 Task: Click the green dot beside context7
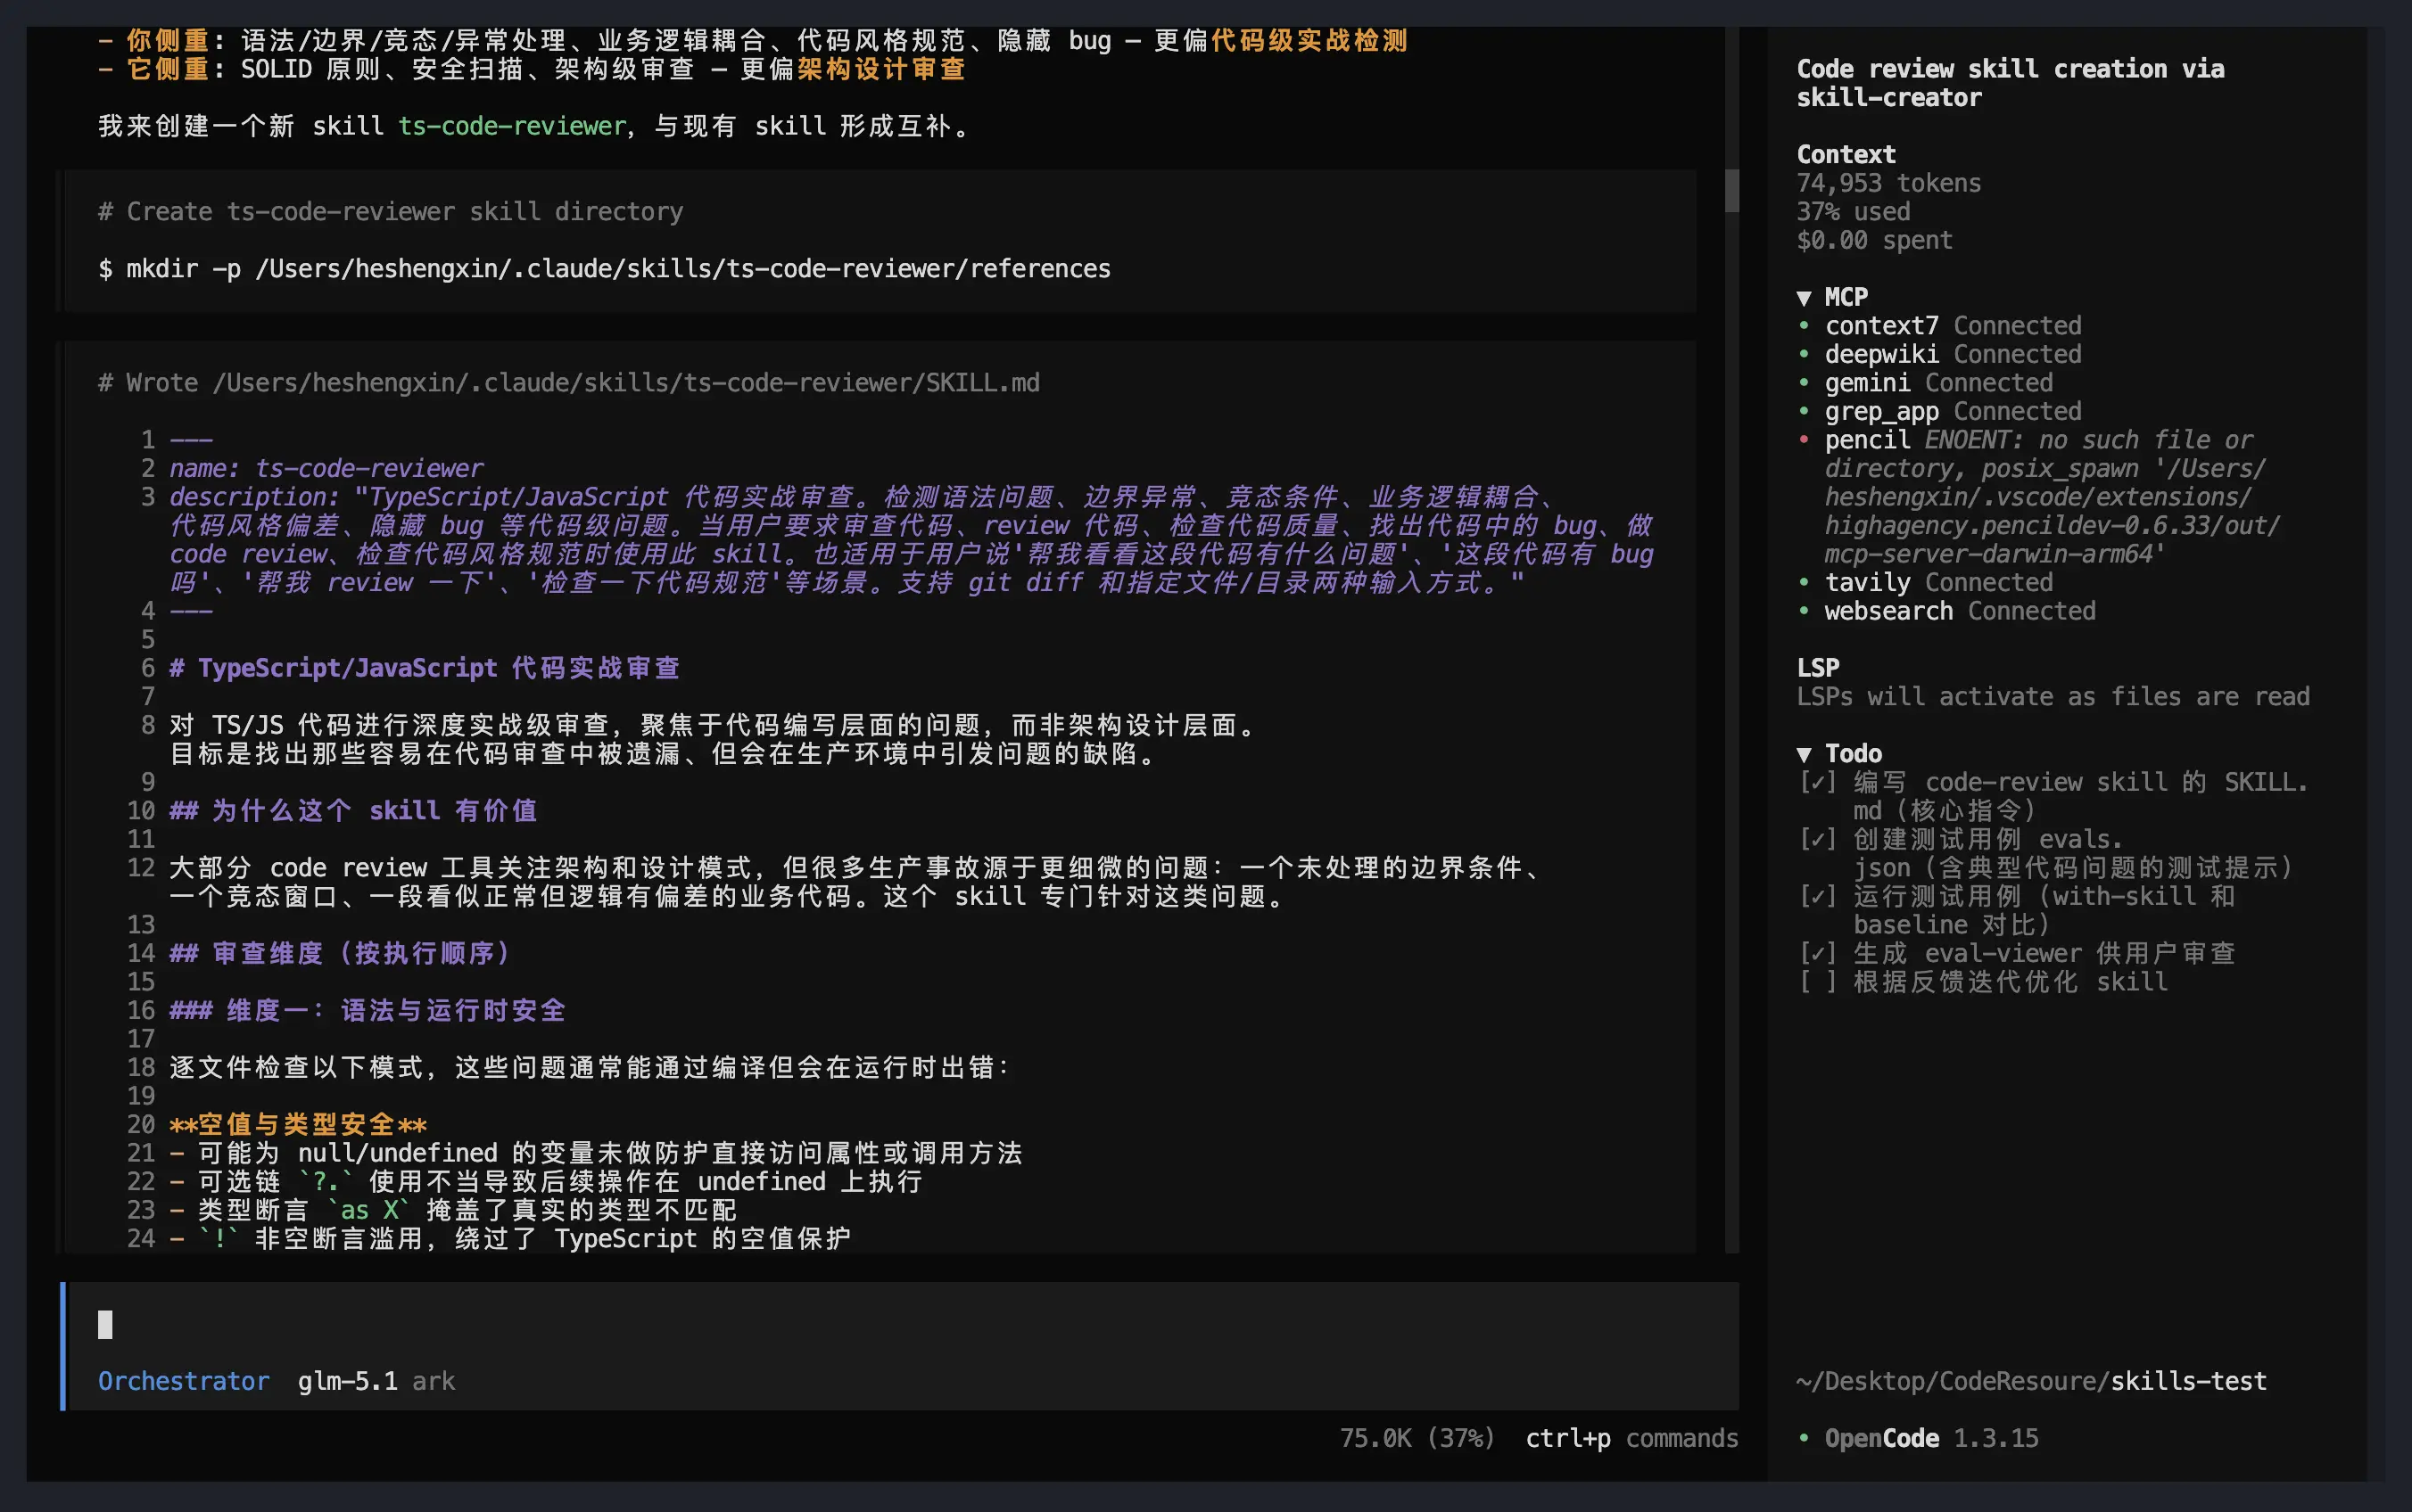[x=1804, y=325]
